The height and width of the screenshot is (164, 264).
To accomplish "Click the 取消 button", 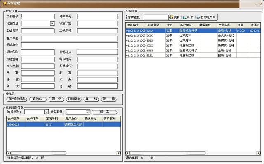I will (x=109, y=99).
